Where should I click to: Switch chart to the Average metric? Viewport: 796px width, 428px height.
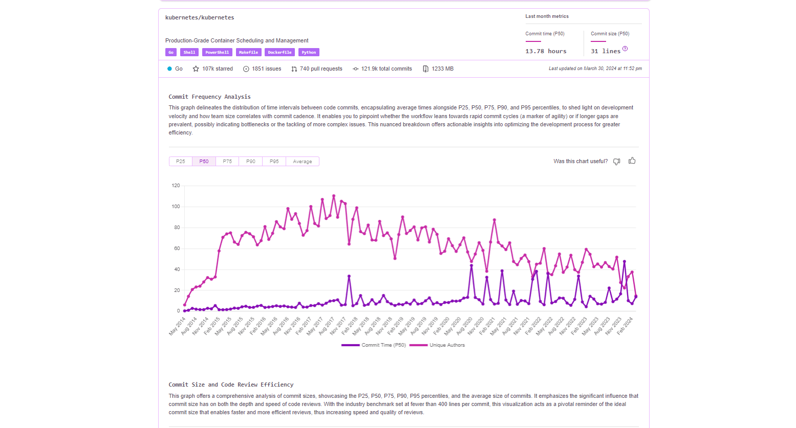[302, 161]
